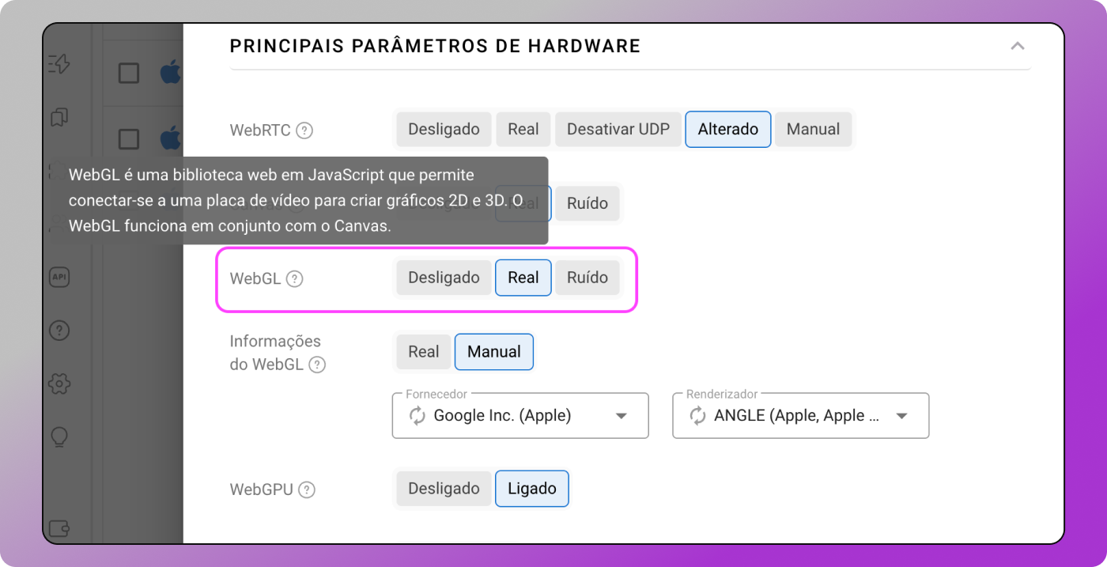Select Desativar UDP for WebRTC
The image size is (1107, 567).
tap(618, 129)
